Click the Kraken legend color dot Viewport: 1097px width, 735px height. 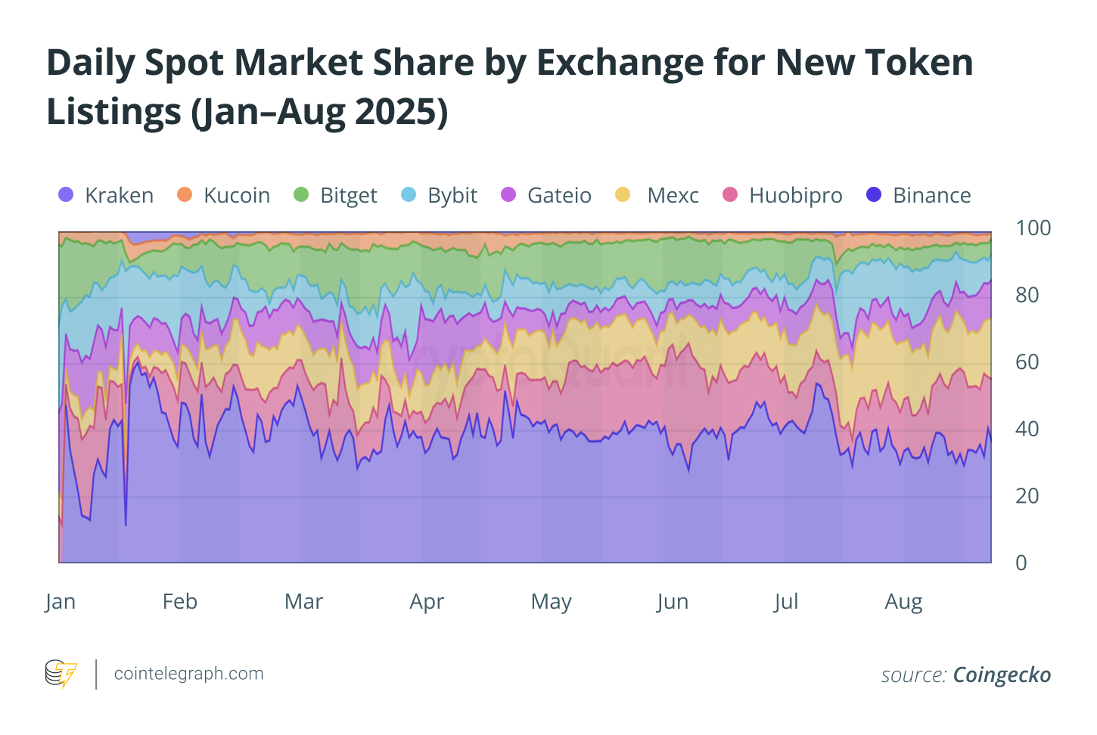point(66,195)
